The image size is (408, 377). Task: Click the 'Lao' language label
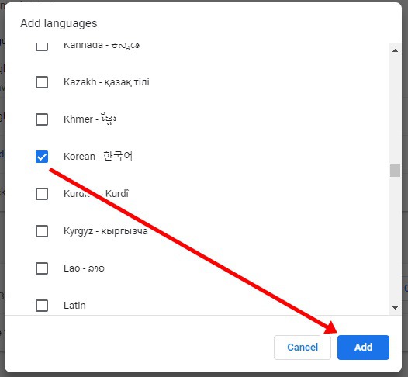(84, 268)
